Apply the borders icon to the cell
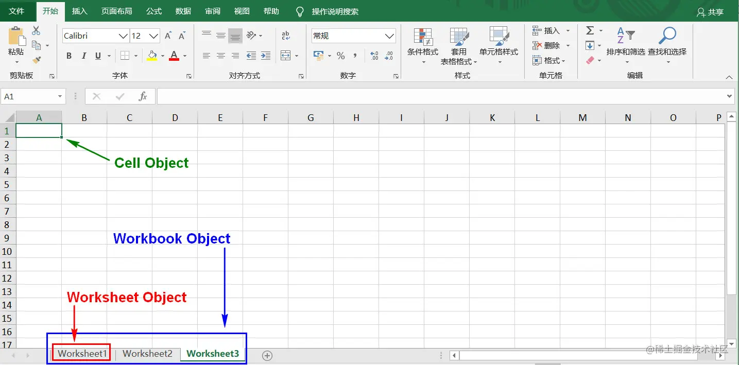739x365 pixels. click(x=125, y=56)
